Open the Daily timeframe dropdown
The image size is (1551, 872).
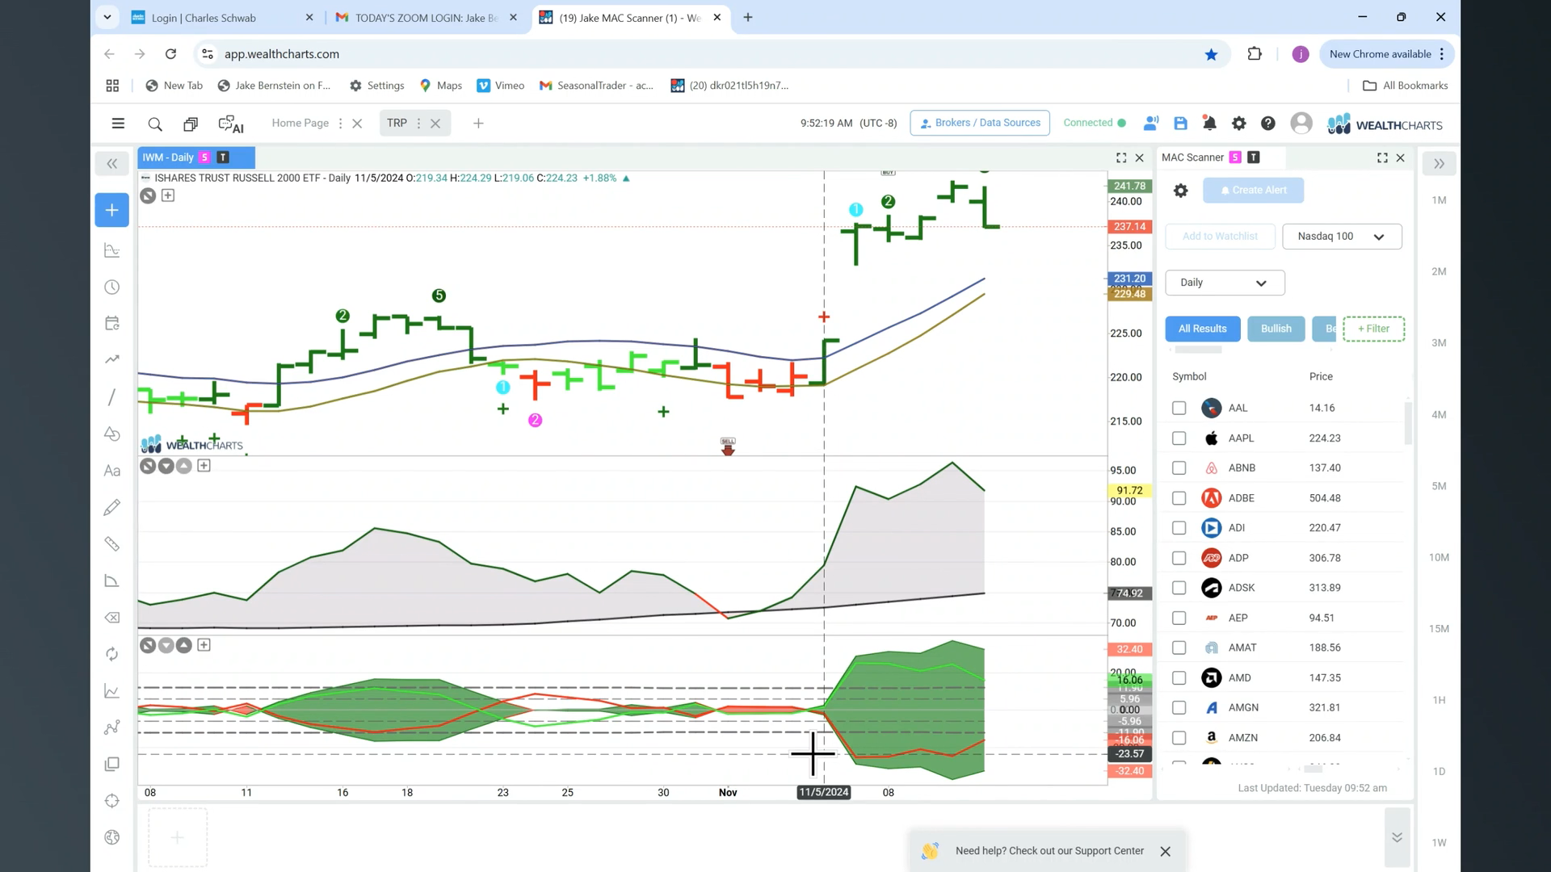1225,283
